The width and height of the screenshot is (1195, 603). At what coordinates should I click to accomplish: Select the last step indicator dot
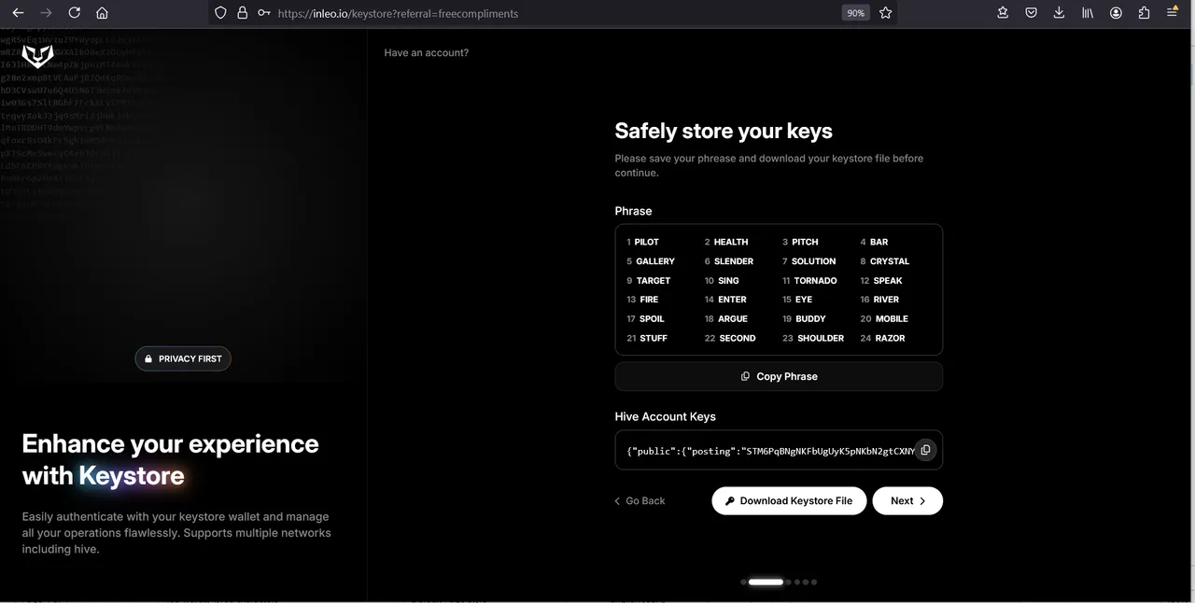point(814,582)
